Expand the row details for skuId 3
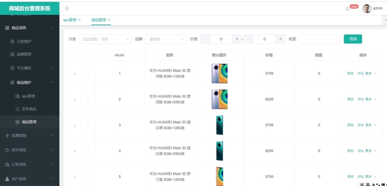This screenshot has width=387, height=186. tap(75, 125)
